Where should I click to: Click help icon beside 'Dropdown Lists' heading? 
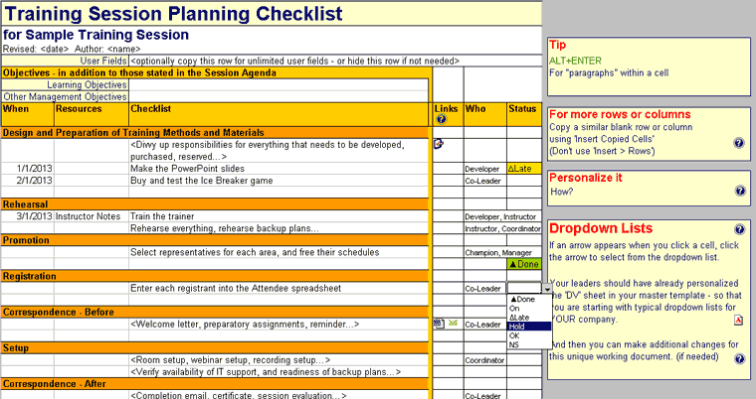pyautogui.click(x=739, y=229)
